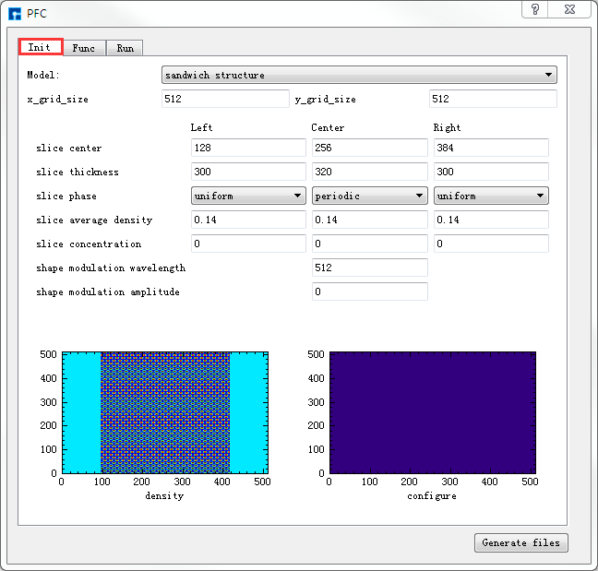Click the help question mark button
Screen dimensions: 598x571
click(535, 9)
